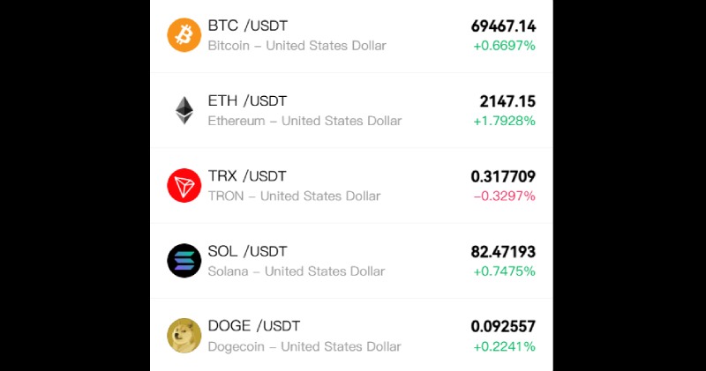Click the black Solana logo icon
This screenshot has height=371, width=706.
click(x=184, y=261)
